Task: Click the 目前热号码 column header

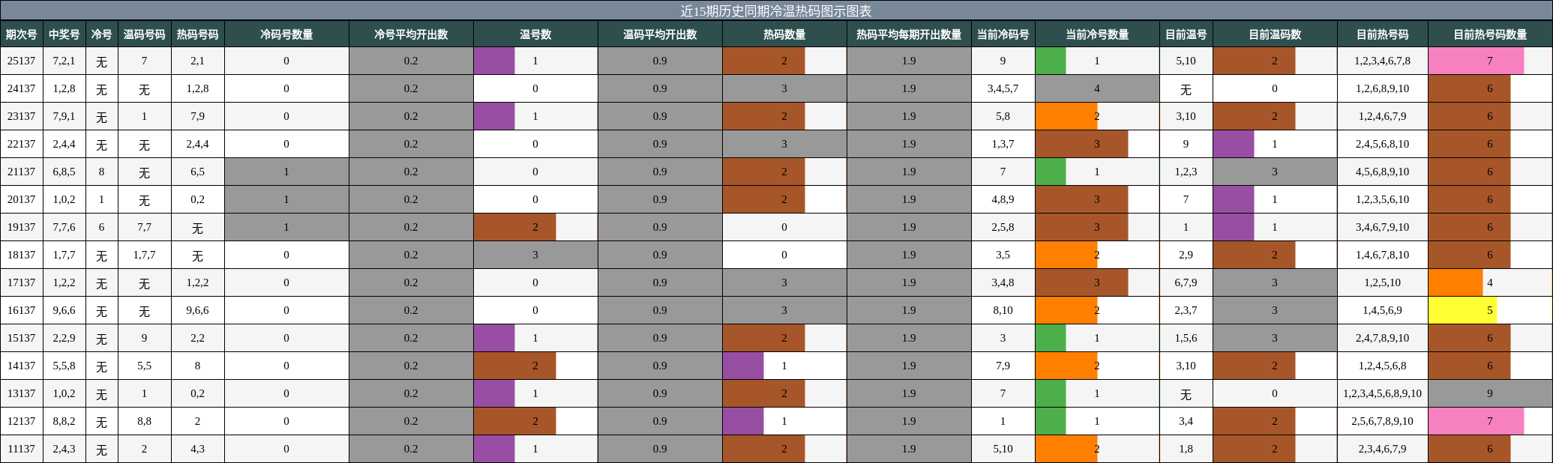Action: 1382,34
